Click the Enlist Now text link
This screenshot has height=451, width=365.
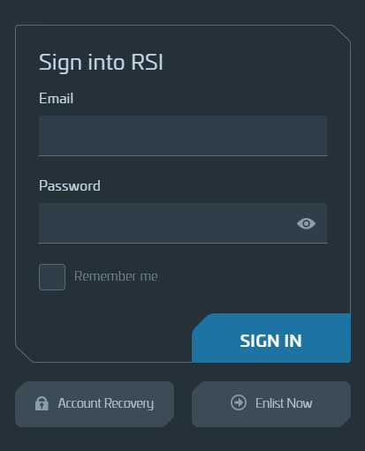click(284, 403)
